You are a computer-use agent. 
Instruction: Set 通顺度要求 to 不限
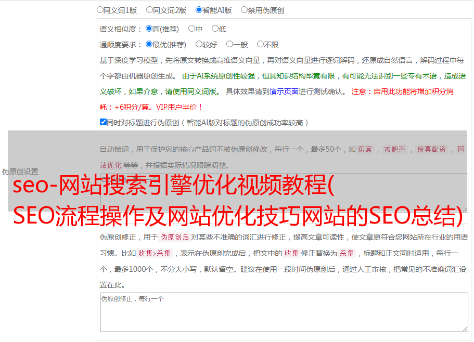click(260, 44)
